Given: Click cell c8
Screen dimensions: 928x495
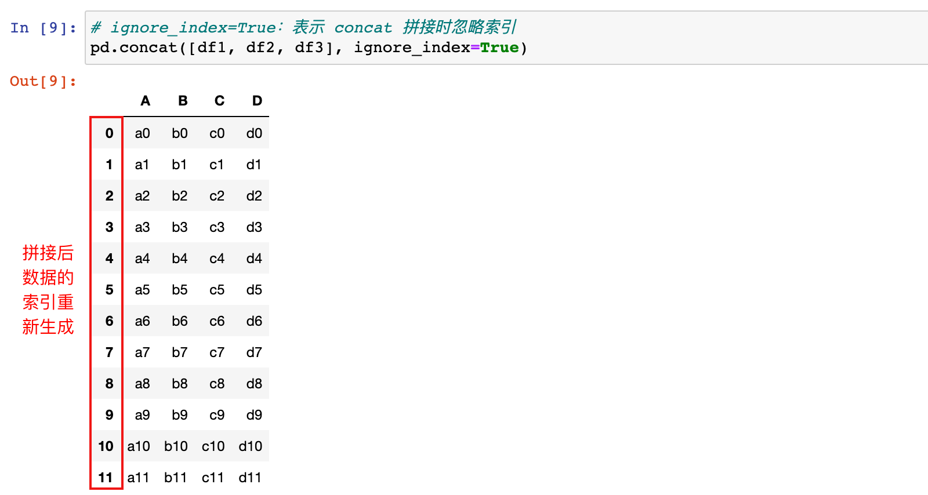Looking at the screenshot, I should point(217,384).
